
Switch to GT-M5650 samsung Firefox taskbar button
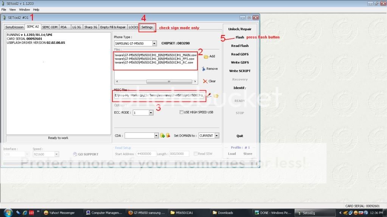point(146,213)
